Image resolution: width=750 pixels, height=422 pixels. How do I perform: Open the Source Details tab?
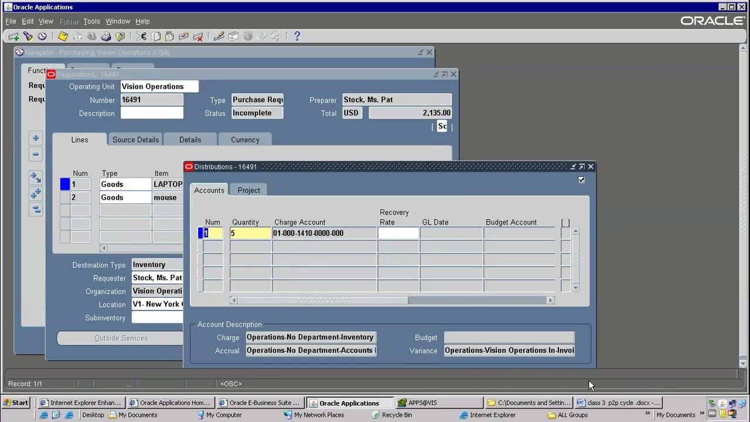point(135,139)
